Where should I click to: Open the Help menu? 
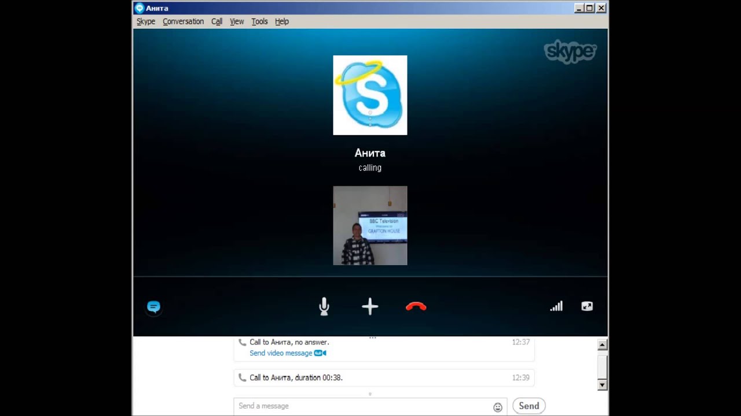[x=282, y=21]
